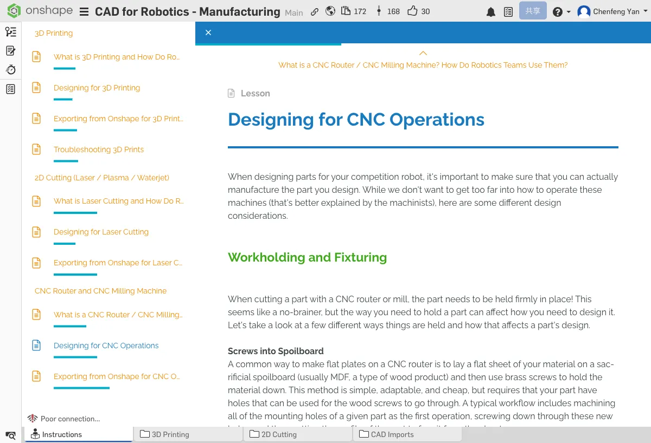The image size is (651, 443).
Task: Open the globe public visibility icon
Action: click(x=330, y=11)
